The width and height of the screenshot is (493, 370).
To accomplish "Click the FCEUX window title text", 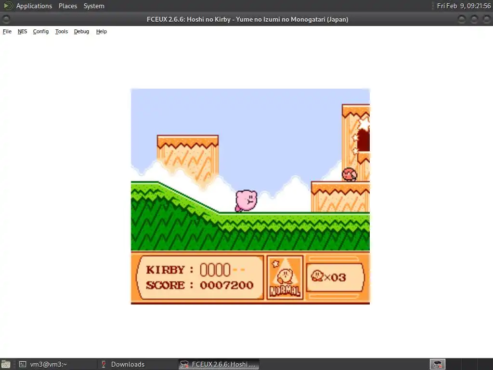I will pos(247,19).
